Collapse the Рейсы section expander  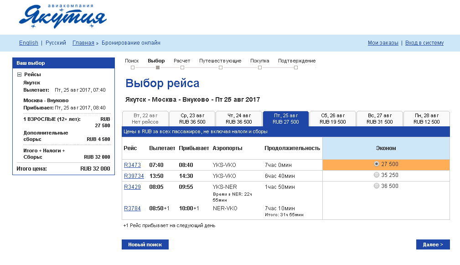19,74
